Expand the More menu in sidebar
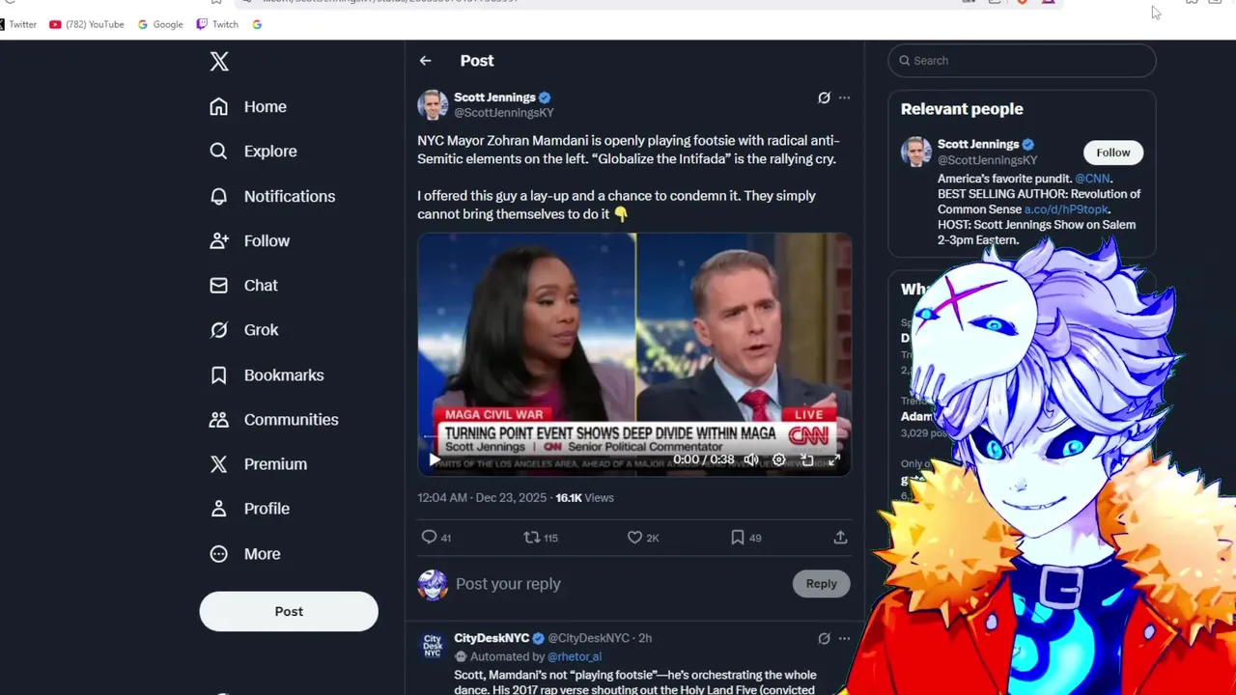Viewport: 1236px width, 695px height. coord(244,553)
